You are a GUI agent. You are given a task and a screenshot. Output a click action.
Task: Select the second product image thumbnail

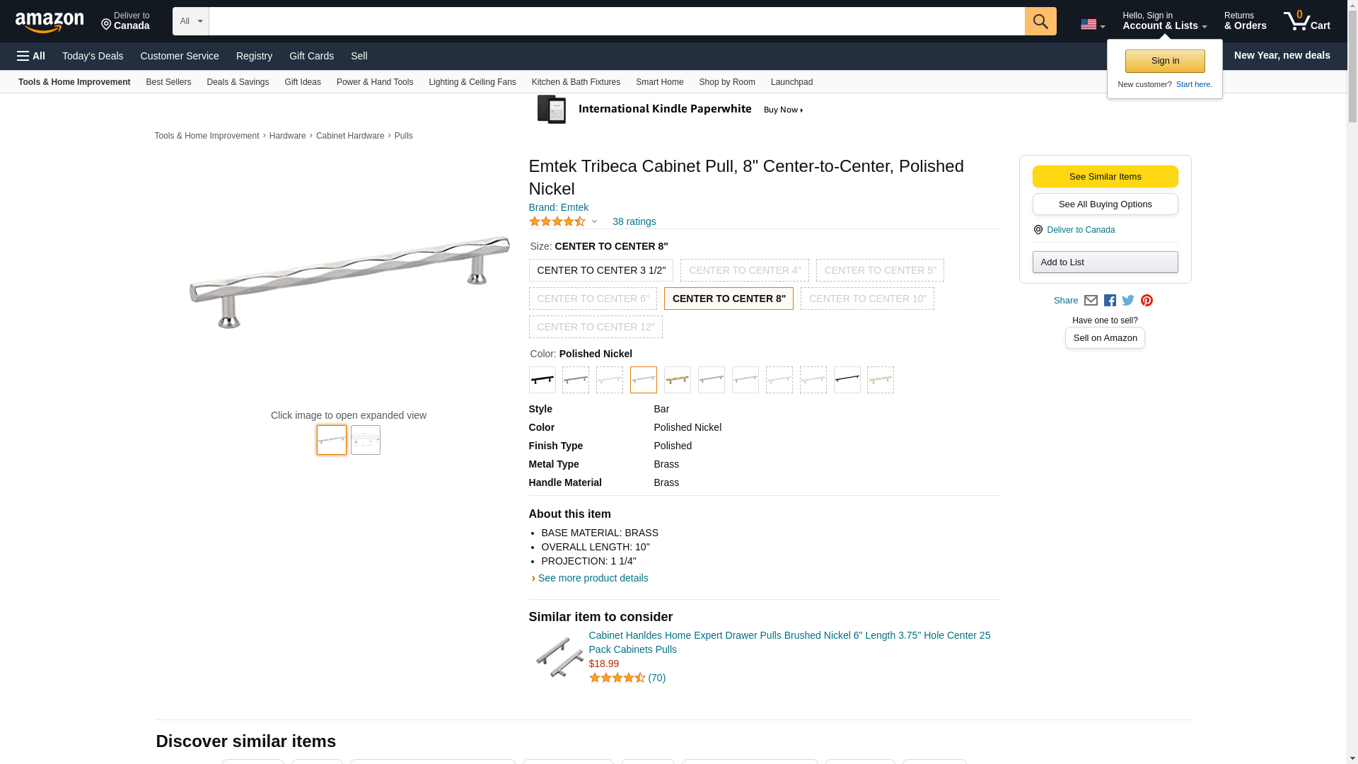click(366, 440)
